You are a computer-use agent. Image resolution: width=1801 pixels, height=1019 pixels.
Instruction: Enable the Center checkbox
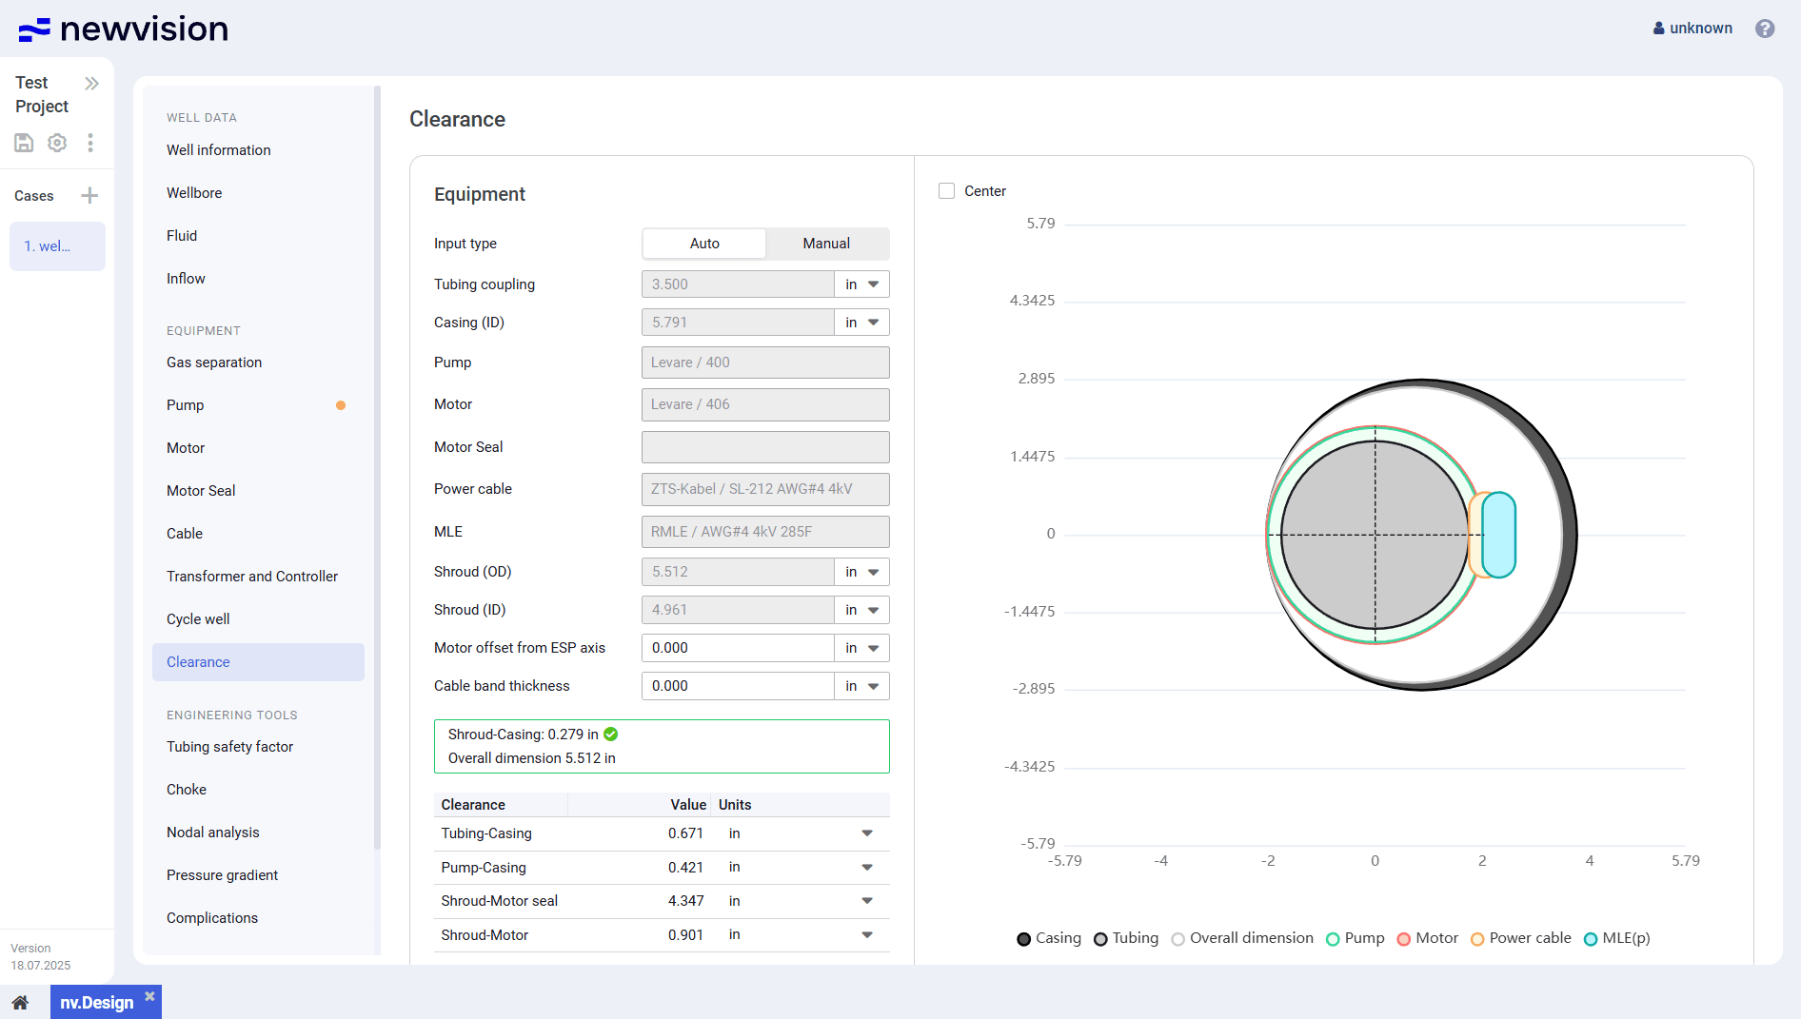pyautogui.click(x=946, y=191)
